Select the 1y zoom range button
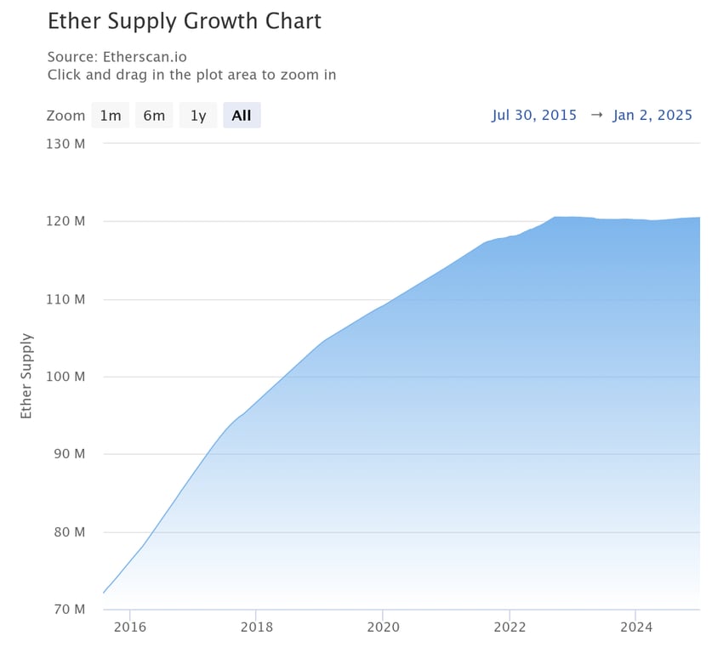 click(197, 115)
